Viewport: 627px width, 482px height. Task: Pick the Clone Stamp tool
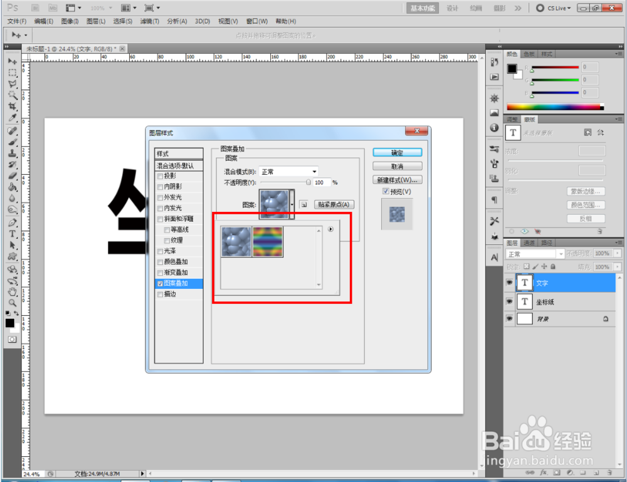click(x=12, y=154)
